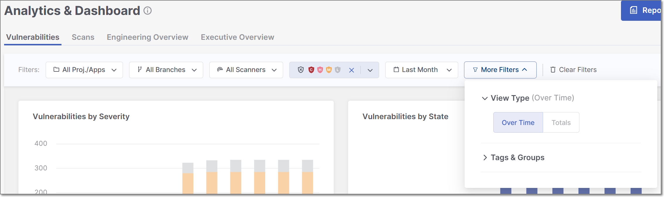Collapse the More Filters panel button

pyautogui.click(x=500, y=70)
